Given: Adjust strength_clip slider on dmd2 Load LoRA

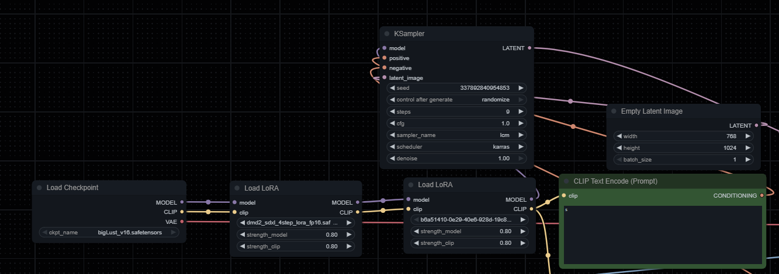Looking at the screenshot, I should coord(296,246).
